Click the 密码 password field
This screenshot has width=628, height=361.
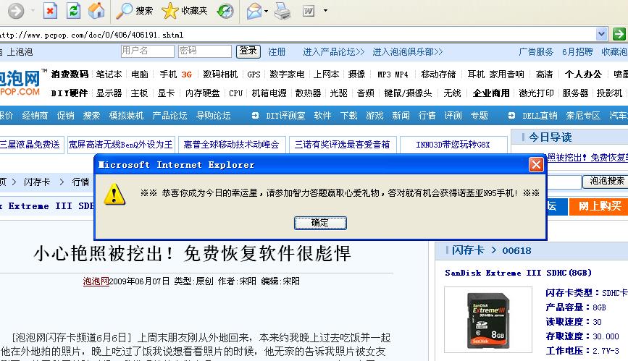pyautogui.click(x=205, y=51)
